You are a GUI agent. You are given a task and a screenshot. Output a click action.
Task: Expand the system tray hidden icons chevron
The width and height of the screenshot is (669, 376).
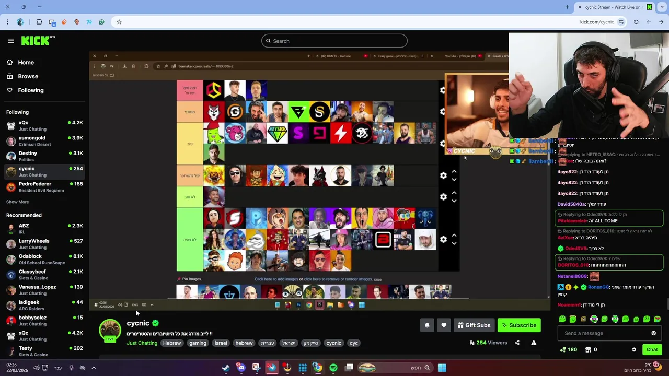[94, 368]
